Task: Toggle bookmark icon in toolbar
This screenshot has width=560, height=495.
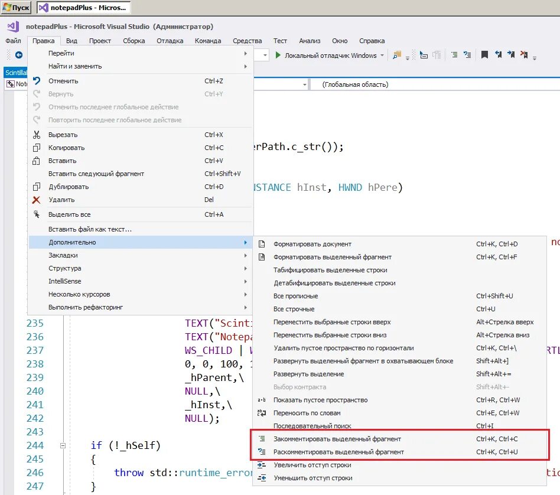Action: tap(484, 55)
